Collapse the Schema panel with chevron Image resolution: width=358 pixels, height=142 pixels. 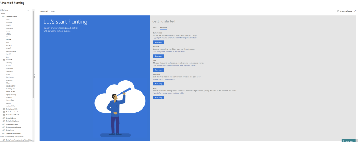28,10
